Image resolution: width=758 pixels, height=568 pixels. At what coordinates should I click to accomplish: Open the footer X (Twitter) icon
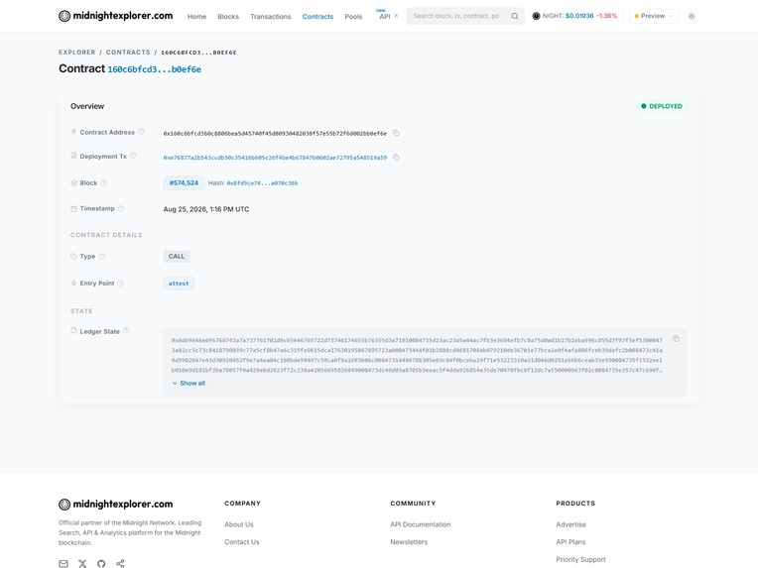click(82, 564)
